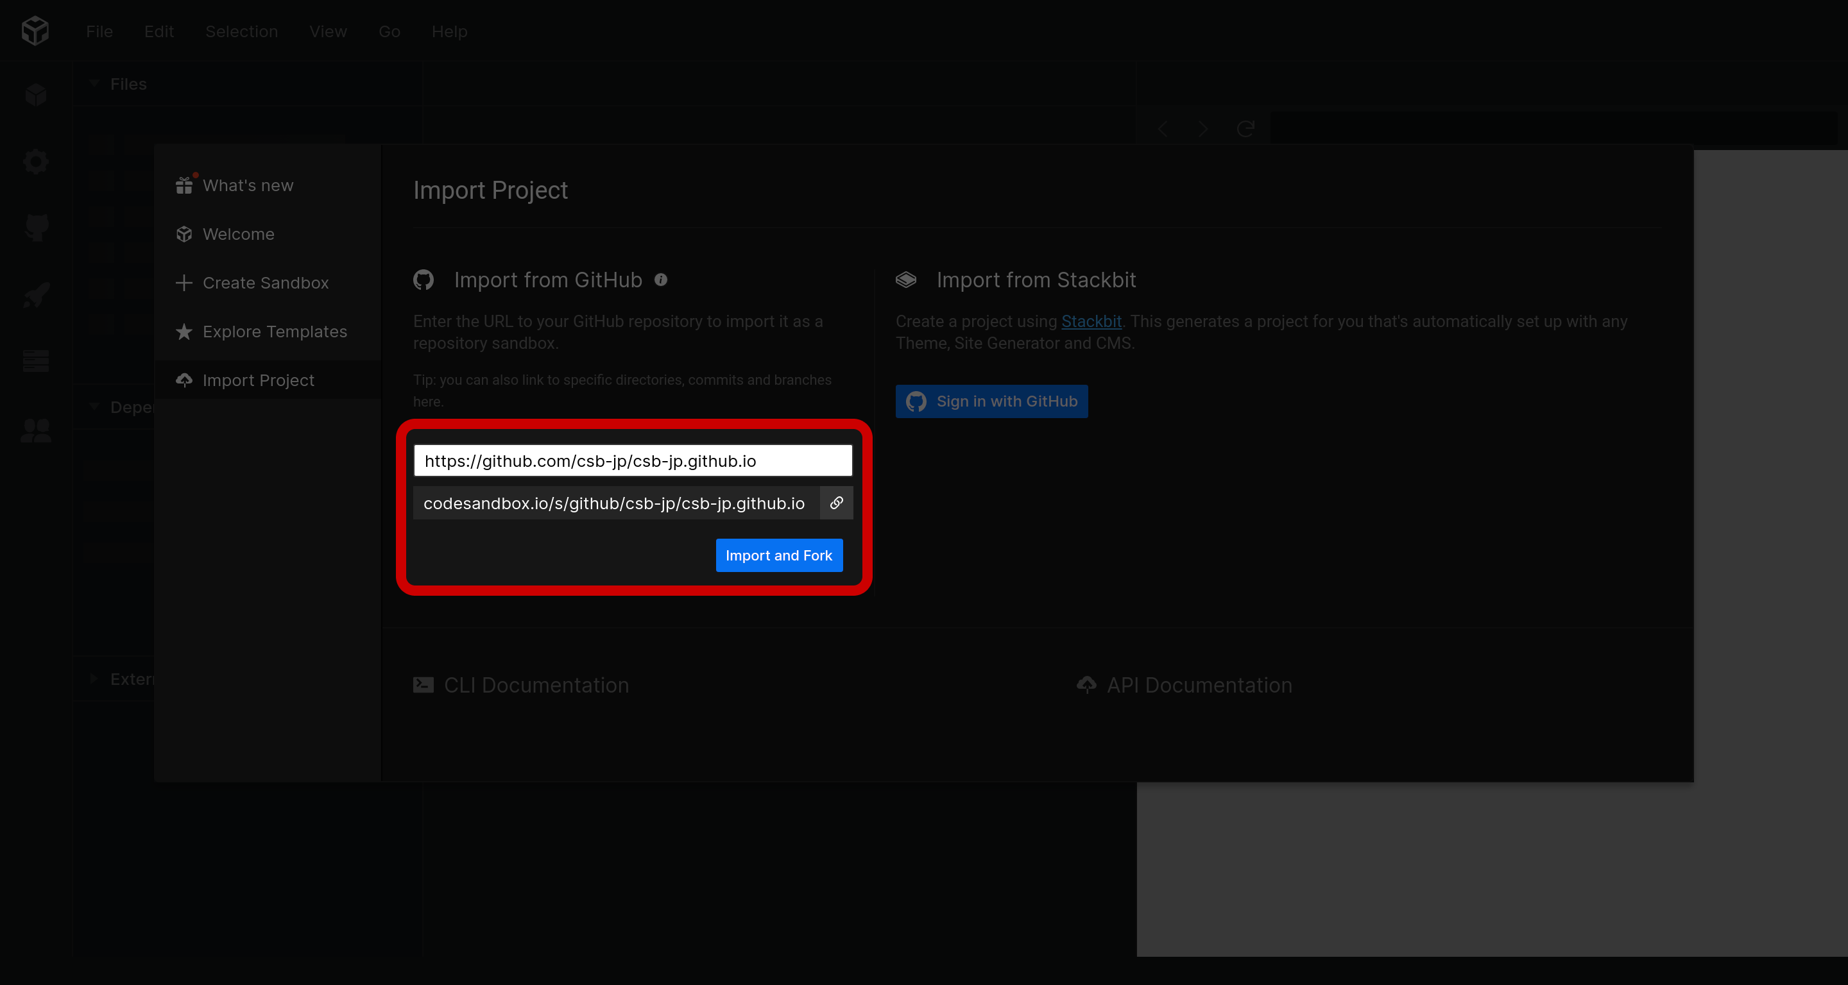Open the Help menu
Viewport: 1848px width, 985px height.
[449, 31]
